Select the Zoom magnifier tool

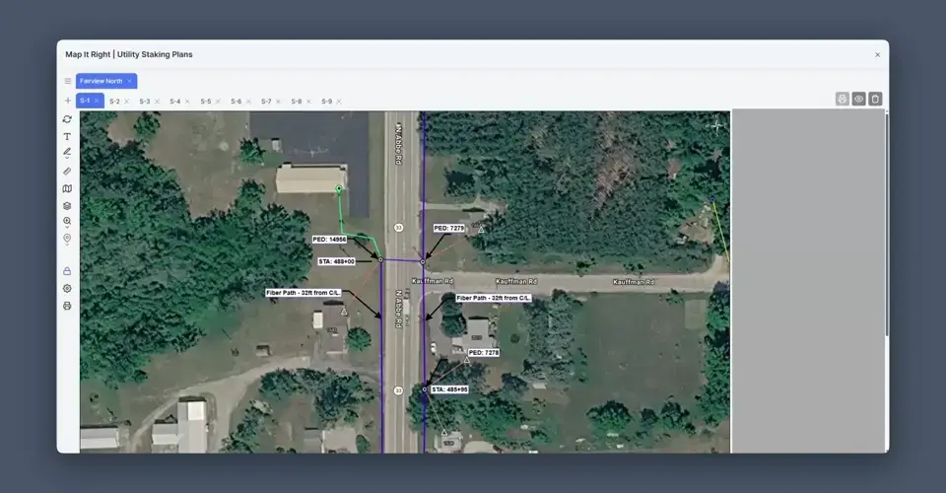click(x=67, y=221)
